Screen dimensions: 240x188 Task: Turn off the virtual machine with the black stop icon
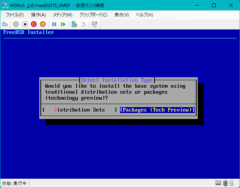pos(25,24)
